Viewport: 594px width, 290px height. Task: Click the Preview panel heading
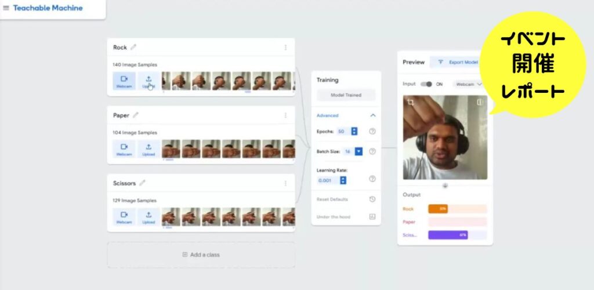click(x=414, y=62)
